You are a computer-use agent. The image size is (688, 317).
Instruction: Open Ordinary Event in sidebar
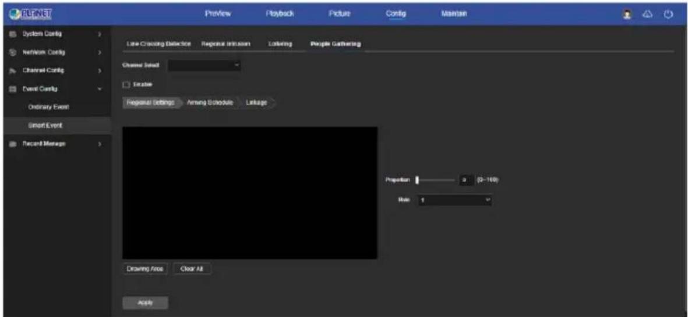click(49, 107)
